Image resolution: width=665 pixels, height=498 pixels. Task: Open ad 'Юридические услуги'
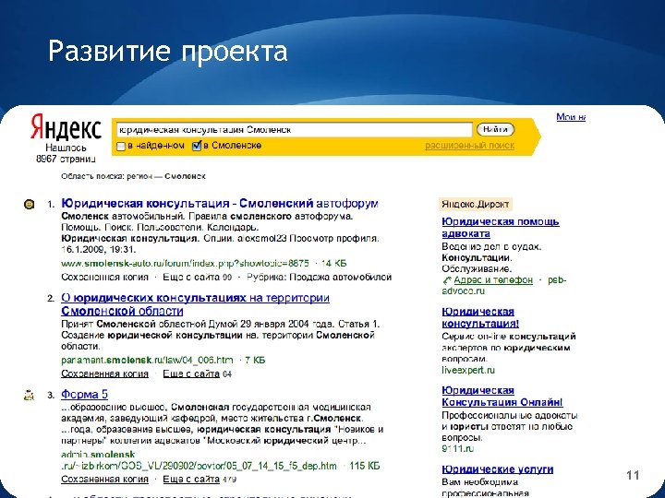(498, 469)
